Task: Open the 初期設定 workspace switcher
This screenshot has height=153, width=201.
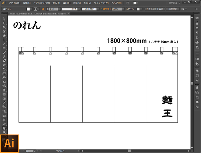Action: (x=174, y=3)
